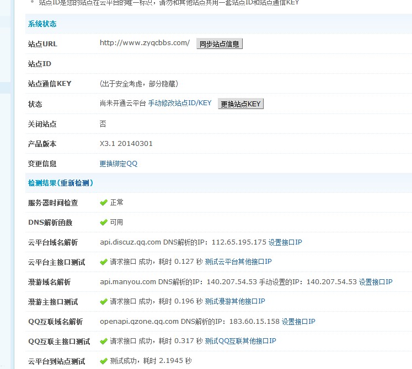Click the (出于安全考虑，部分隐藏) note
This screenshot has height=369, width=412.
coord(139,84)
